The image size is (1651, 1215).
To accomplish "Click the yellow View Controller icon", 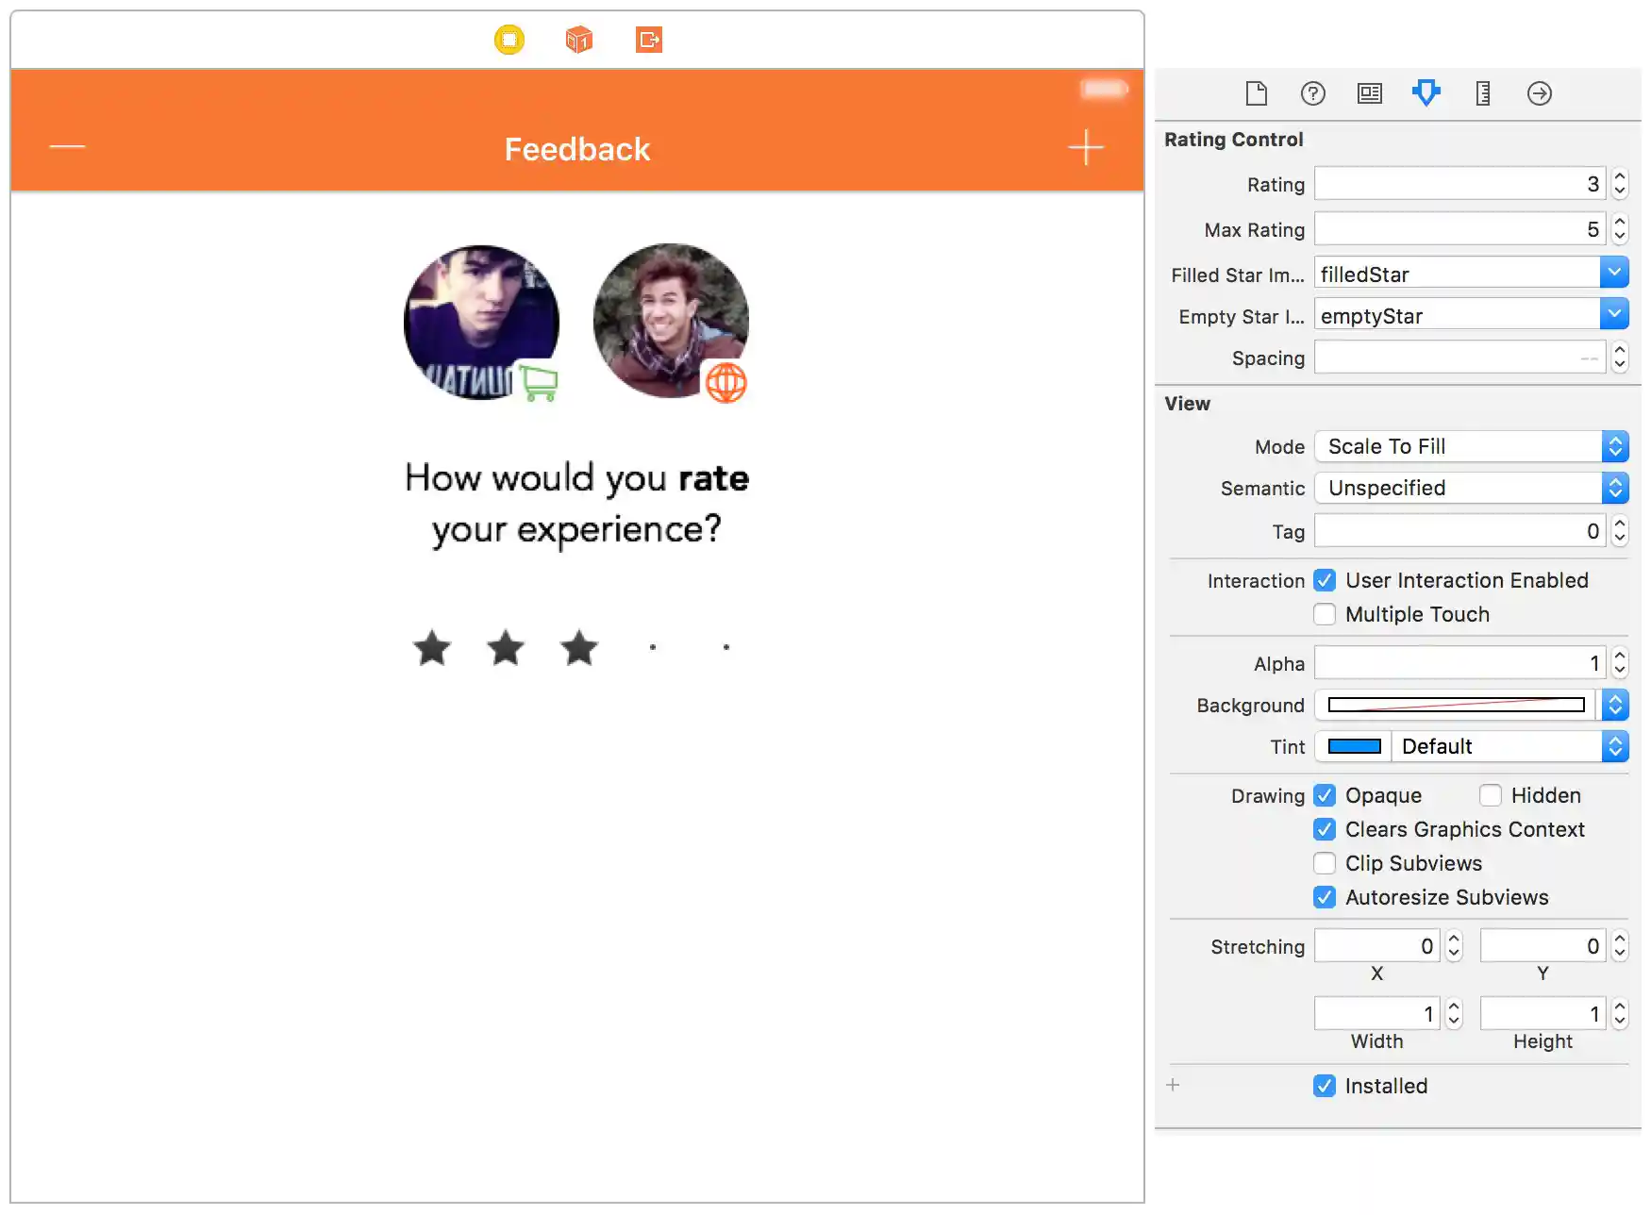I will 509,40.
